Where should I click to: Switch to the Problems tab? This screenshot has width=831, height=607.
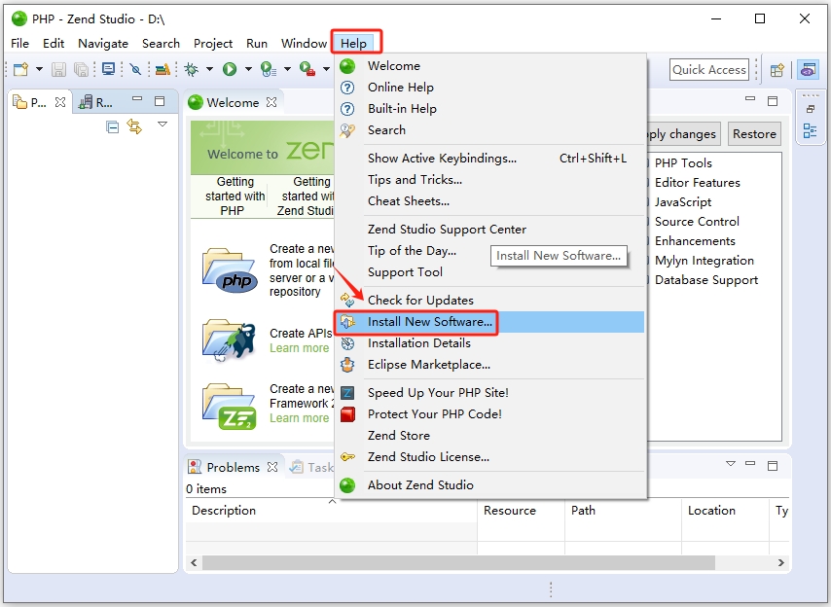pos(232,467)
